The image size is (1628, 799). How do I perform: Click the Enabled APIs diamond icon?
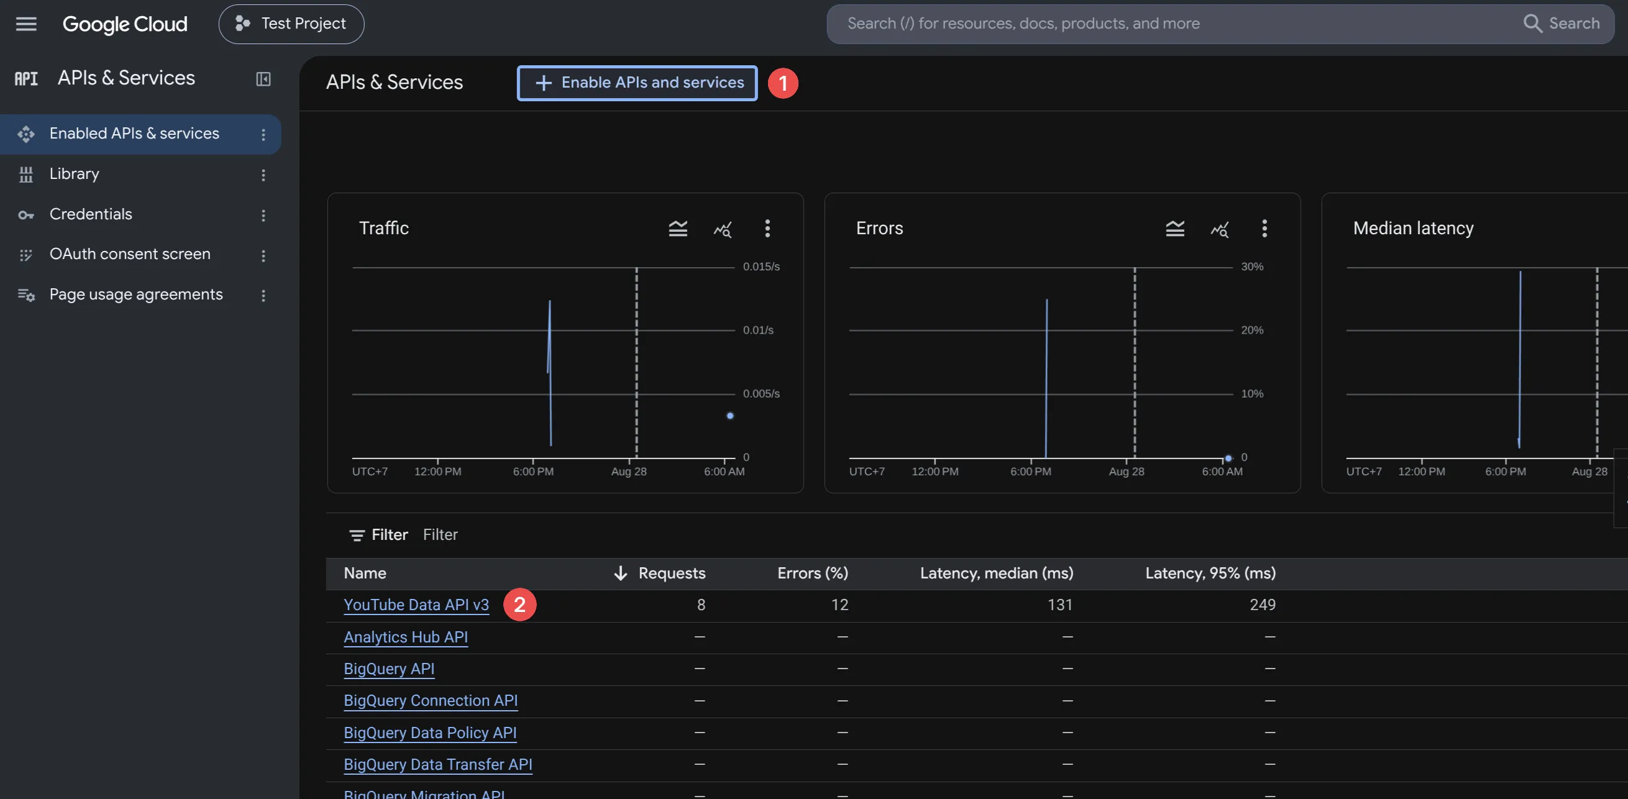[x=26, y=134]
